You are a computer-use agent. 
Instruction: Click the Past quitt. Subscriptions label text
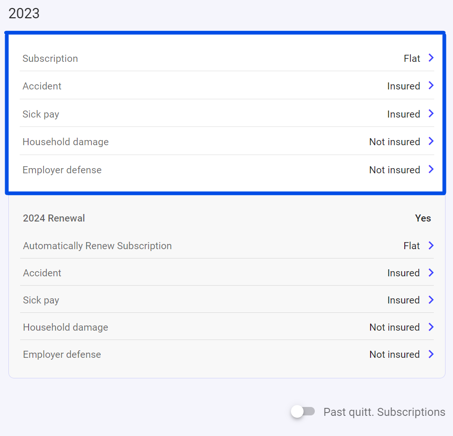[384, 412]
